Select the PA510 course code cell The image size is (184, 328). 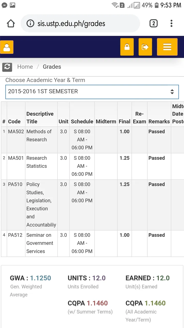tap(15, 184)
